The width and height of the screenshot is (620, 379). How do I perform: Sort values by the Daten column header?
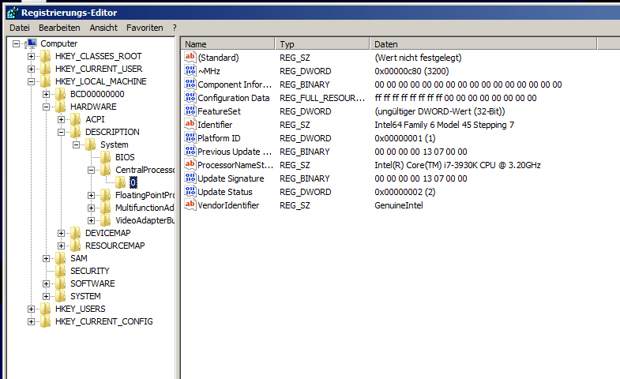(x=483, y=44)
